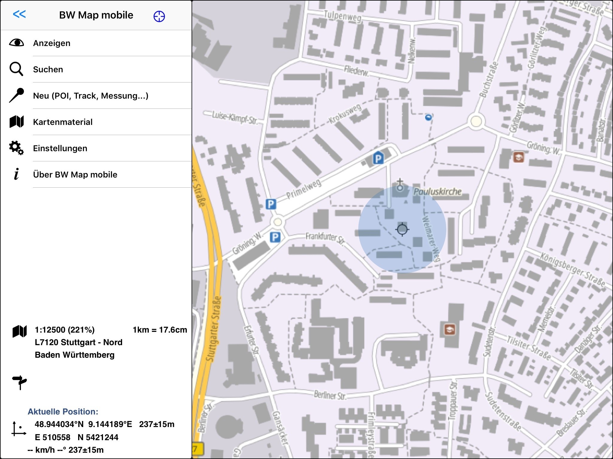Click the 1:12500 (221%) scale text
Image resolution: width=613 pixels, height=459 pixels.
(x=64, y=330)
